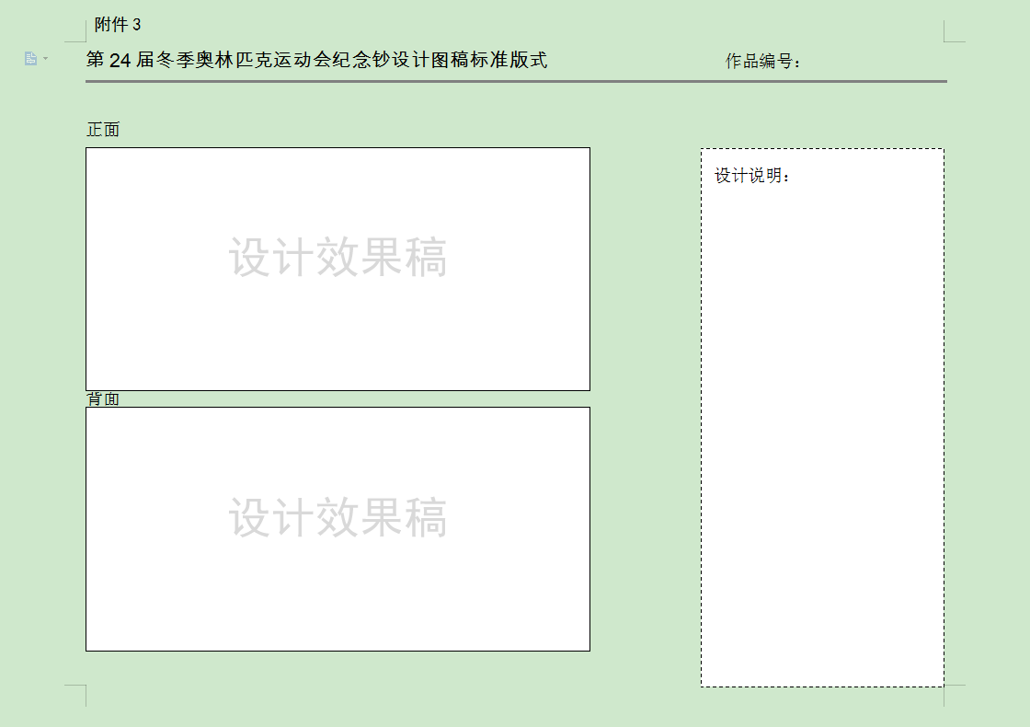Viewport: 1030px width, 727px height.
Task: Click the back-side 设计效果稿 design frame under 背面
Action: (x=338, y=529)
